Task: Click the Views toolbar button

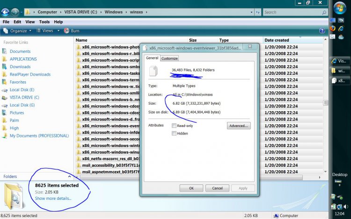Action: (45, 31)
